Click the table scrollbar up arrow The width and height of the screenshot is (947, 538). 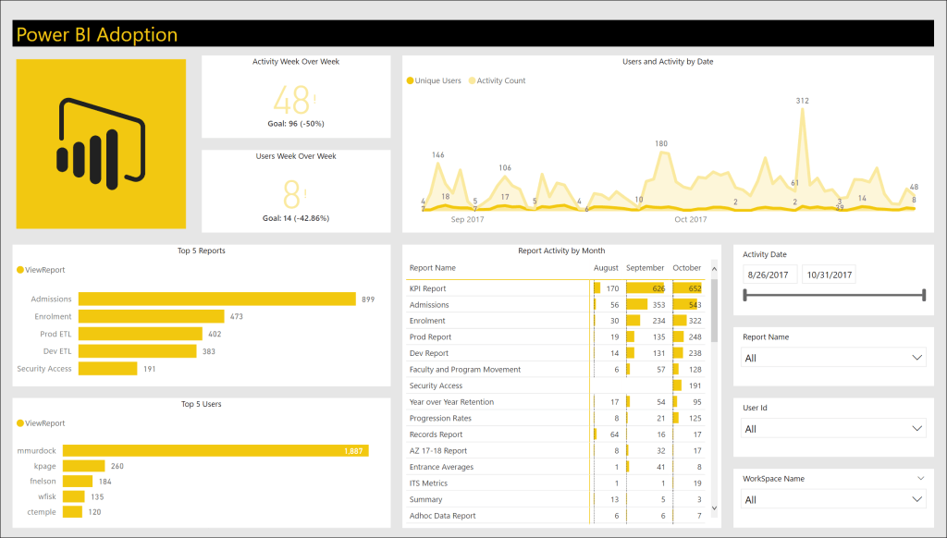click(715, 269)
